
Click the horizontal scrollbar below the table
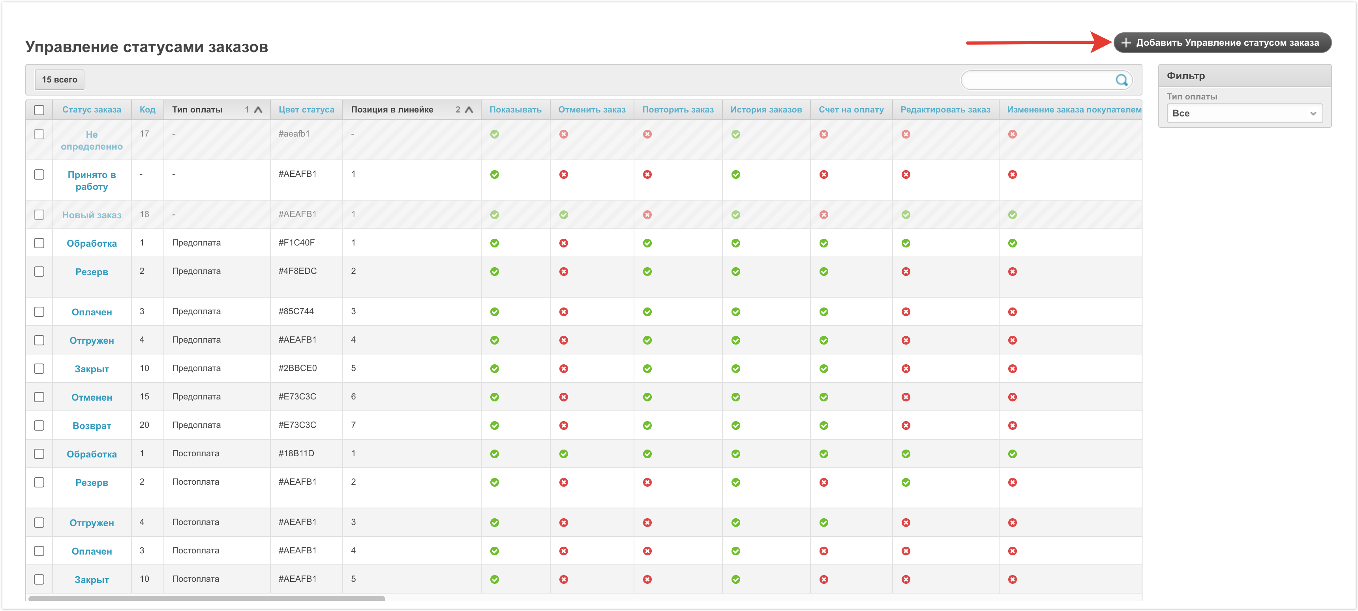[206, 598]
